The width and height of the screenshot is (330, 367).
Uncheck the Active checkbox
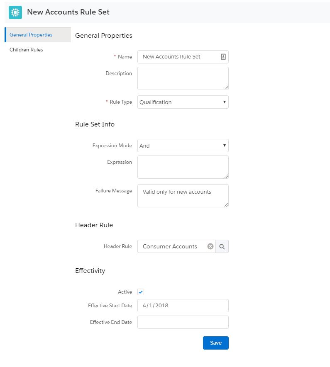[x=141, y=292]
